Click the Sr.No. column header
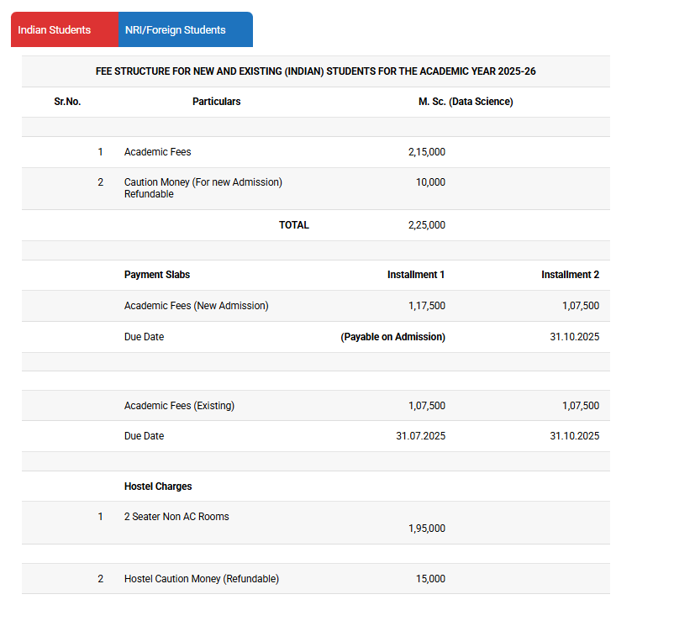This screenshot has height=626, width=674. [67, 102]
